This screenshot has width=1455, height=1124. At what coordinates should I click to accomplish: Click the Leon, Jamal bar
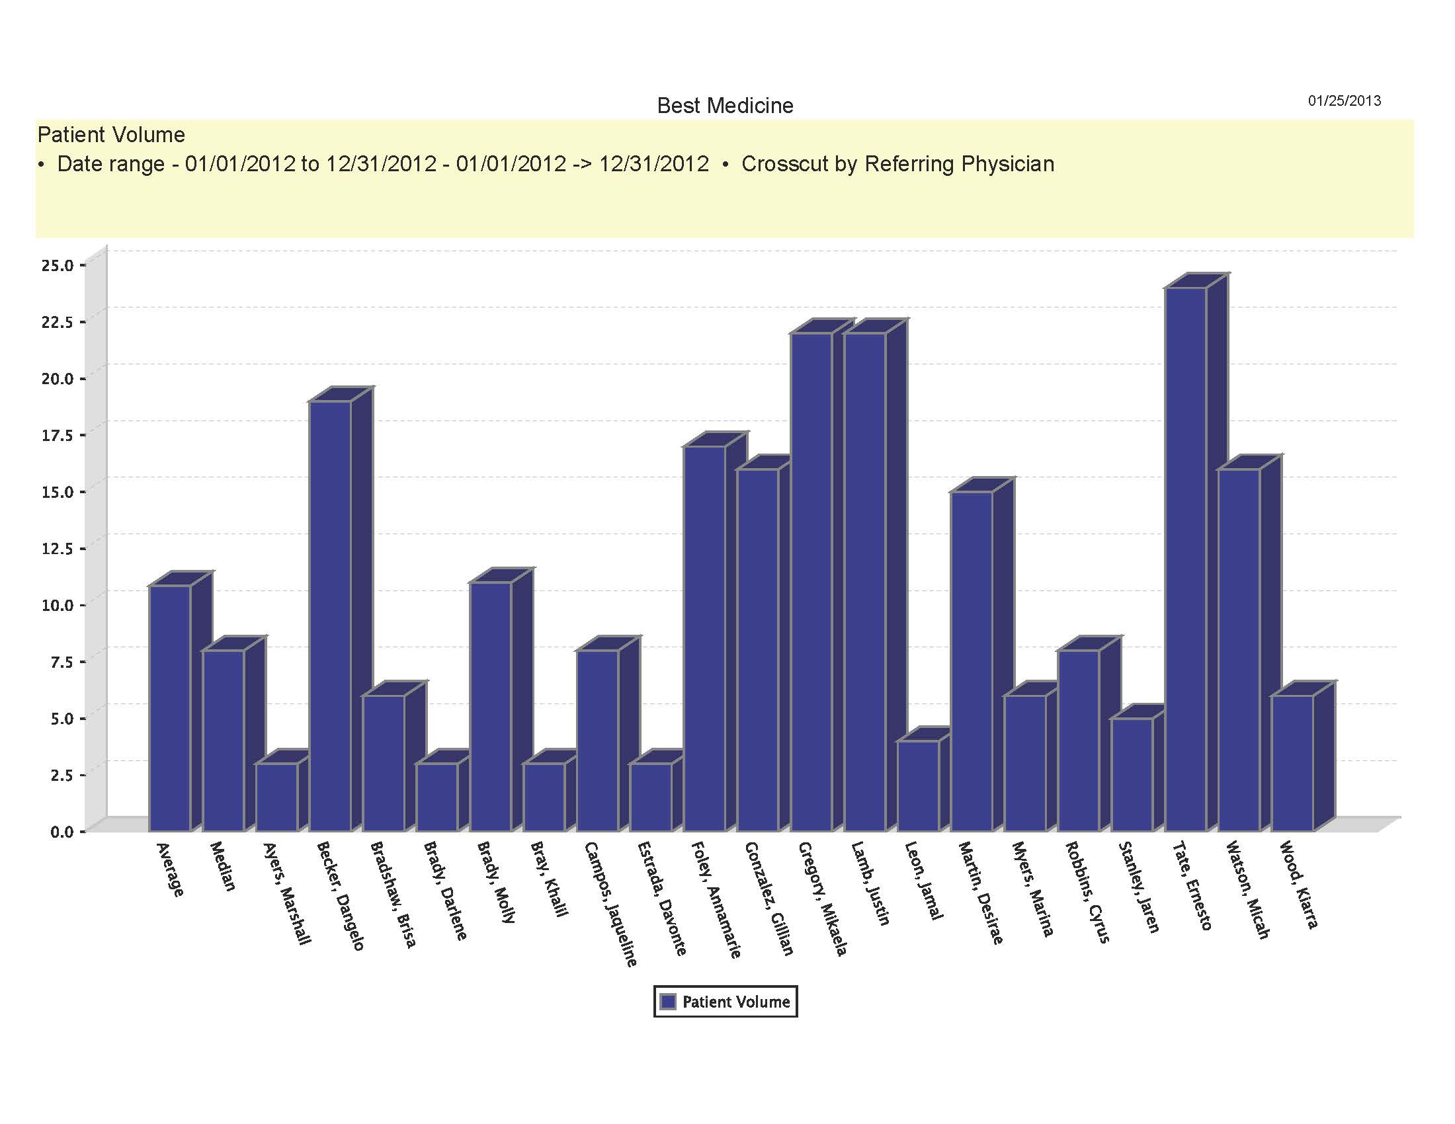(x=919, y=785)
